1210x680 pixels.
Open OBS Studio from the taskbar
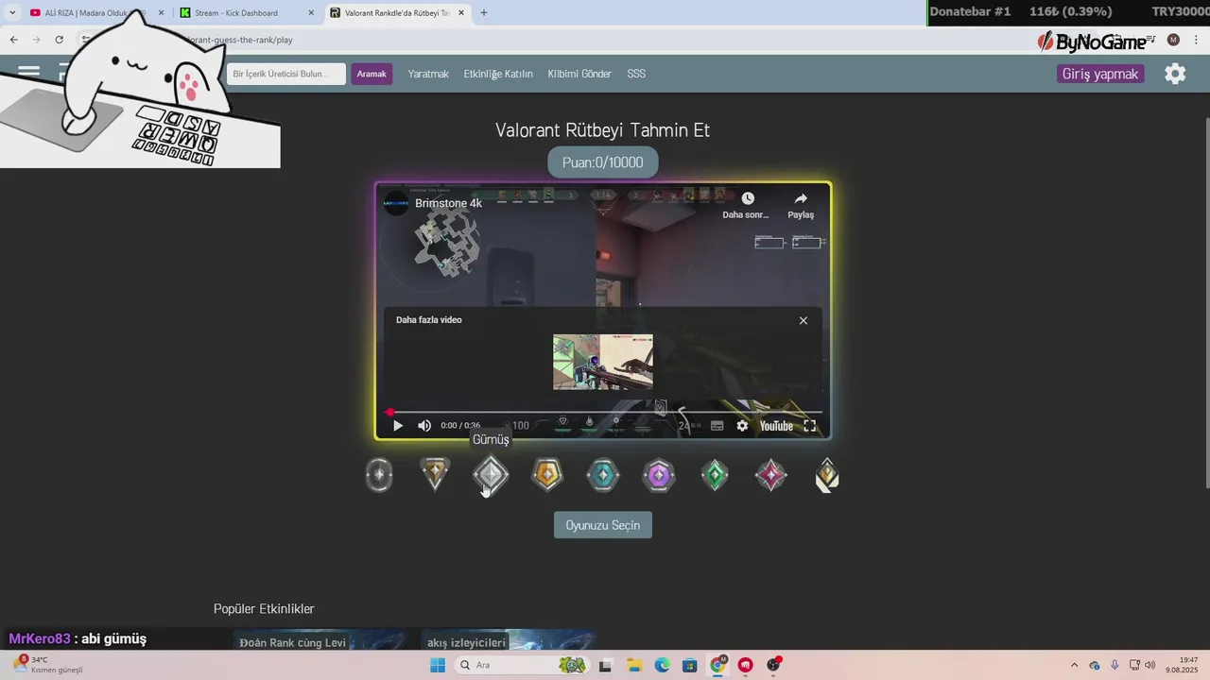pos(774,665)
